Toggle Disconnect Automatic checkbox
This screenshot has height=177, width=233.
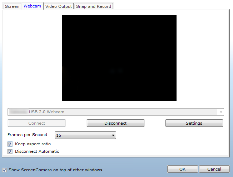point(10,151)
